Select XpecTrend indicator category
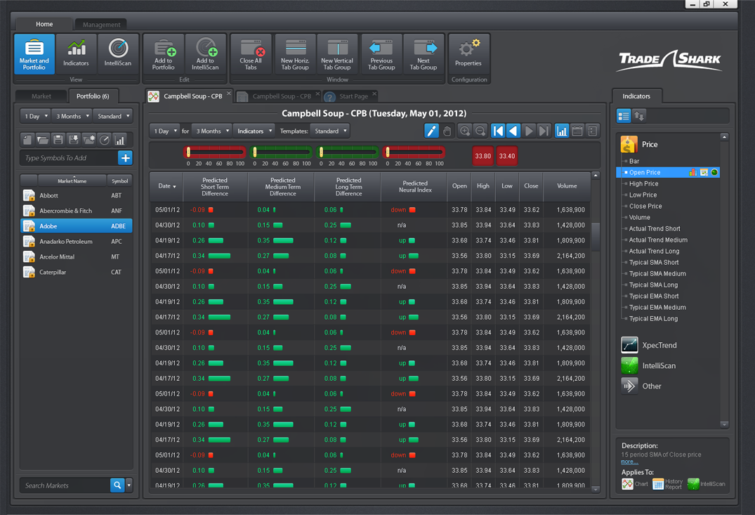This screenshot has height=515, width=755. pyautogui.click(x=648, y=346)
